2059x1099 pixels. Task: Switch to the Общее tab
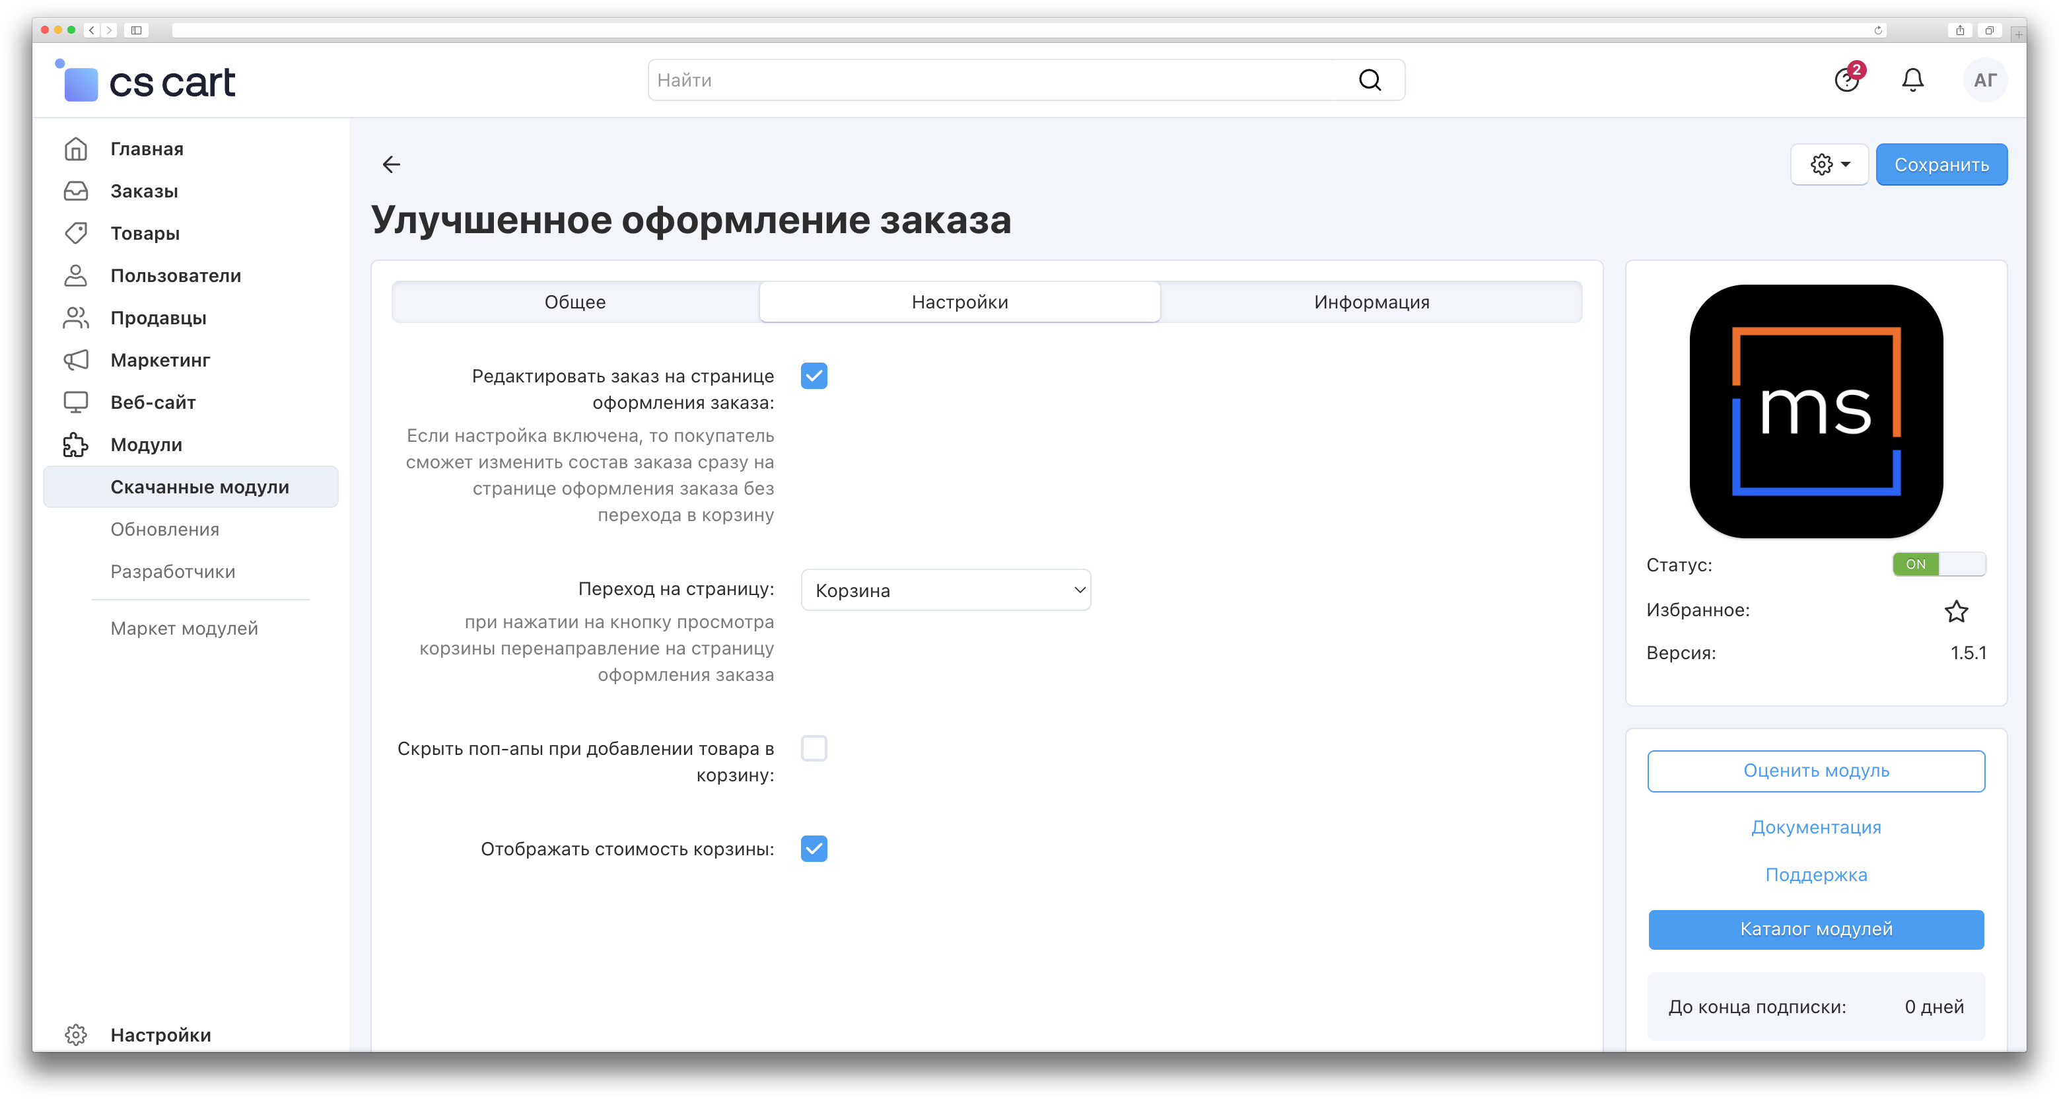click(x=575, y=302)
